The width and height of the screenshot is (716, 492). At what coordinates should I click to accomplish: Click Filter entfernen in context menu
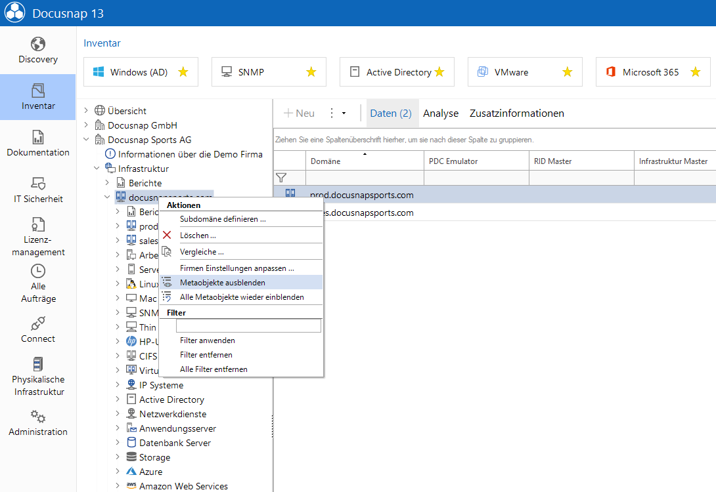pos(241,355)
